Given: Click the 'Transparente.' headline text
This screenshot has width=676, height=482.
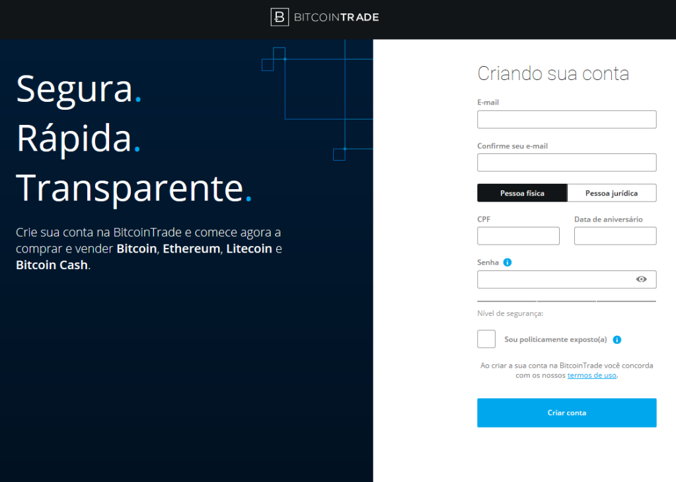Looking at the screenshot, I should 133,188.
